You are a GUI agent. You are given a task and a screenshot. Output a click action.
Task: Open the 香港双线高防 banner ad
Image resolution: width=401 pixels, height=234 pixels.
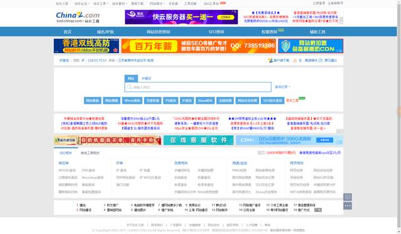(86, 46)
